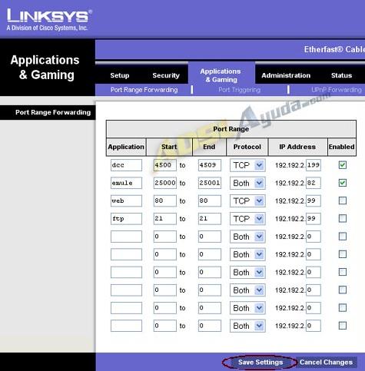
Task: Open the web row protocol dropdown
Action: click(247, 200)
